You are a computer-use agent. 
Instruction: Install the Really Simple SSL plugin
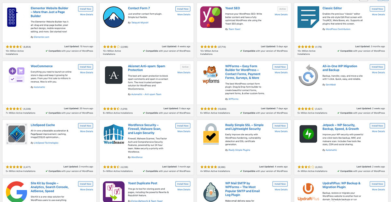(x=280, y=125)
